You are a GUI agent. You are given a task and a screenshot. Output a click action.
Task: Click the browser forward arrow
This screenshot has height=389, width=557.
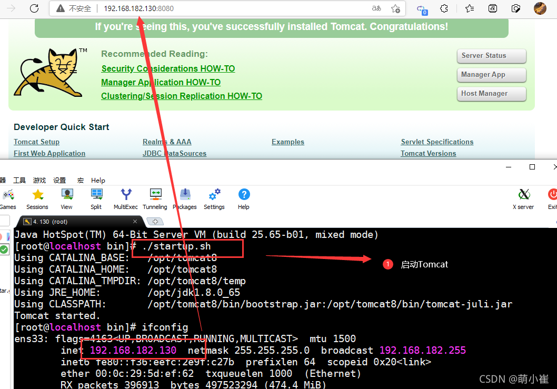[12, 8]
